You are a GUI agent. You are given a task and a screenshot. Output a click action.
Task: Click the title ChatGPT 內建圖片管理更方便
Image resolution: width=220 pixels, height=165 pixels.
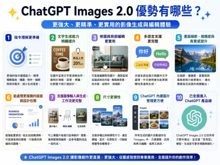155,98
